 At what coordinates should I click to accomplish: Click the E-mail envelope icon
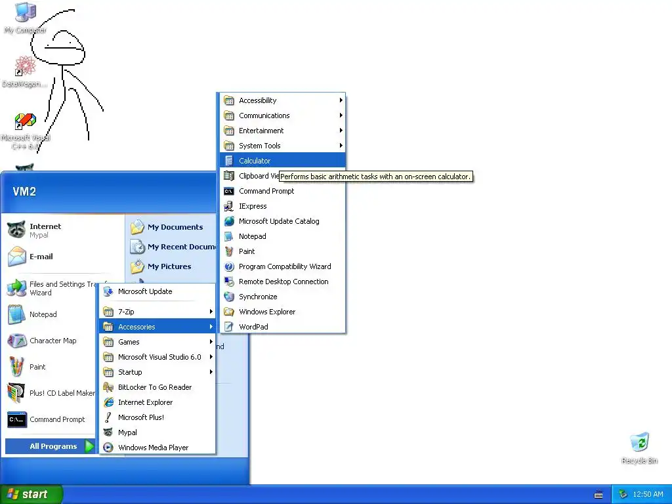click(x=16, y=257)
